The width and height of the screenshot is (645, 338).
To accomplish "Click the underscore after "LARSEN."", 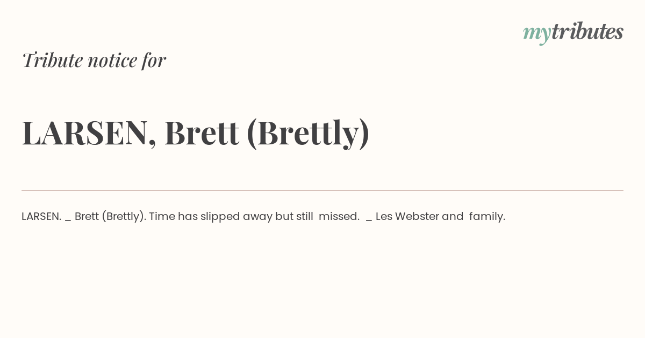I will pos(68,220).
